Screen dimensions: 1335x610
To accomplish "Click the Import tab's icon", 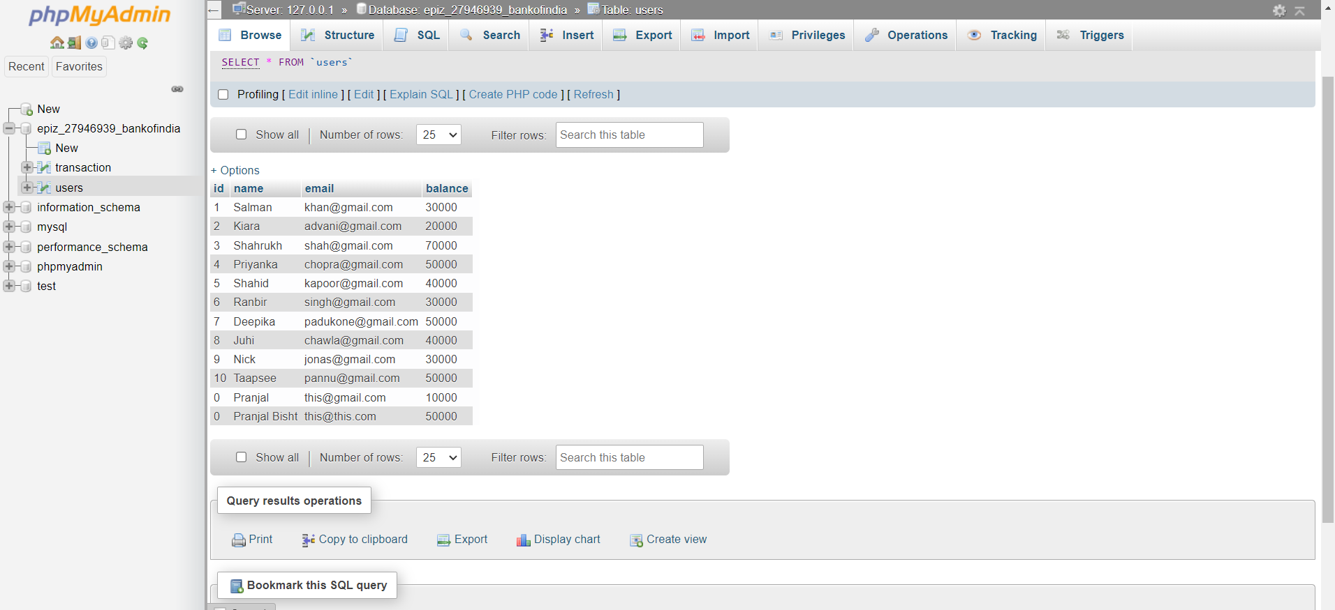I will tap(698, 35).
